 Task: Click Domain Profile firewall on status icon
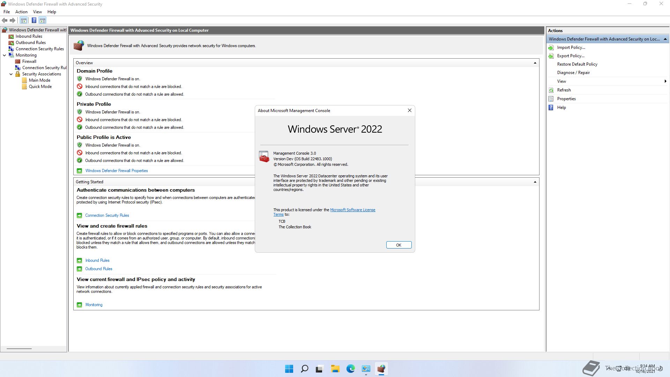80,79
